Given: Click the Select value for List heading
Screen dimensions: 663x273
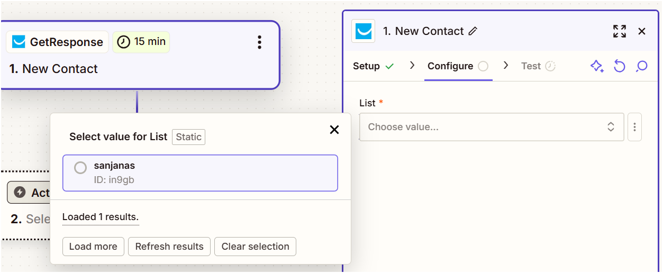Looking at the screenshot, I should [x=119, y=136].
